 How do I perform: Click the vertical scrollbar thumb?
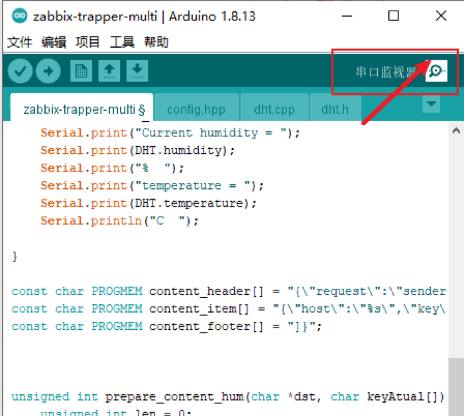coord(456,387)
